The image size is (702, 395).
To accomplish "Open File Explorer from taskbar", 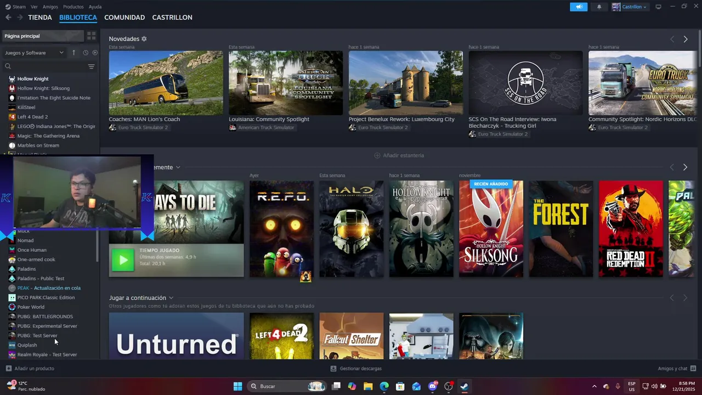I will pos(368,386).
